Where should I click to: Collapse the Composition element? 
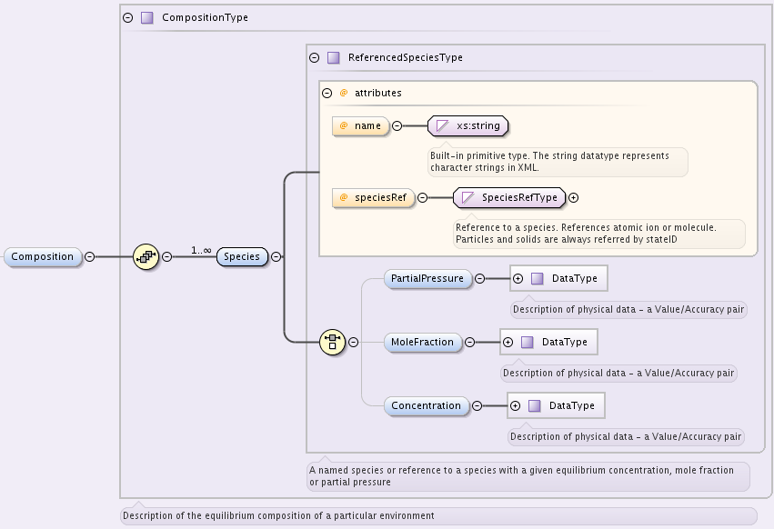click(x=89, y=257)
